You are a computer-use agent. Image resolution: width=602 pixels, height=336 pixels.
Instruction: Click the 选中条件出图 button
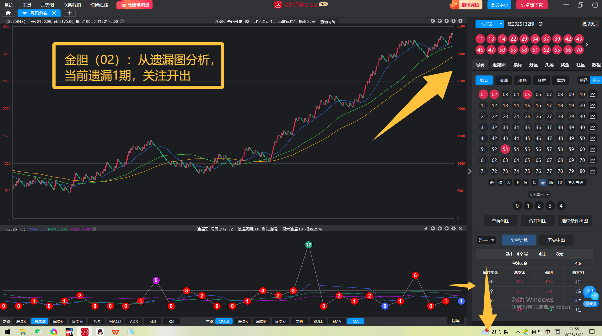click(x=575, y=221)
